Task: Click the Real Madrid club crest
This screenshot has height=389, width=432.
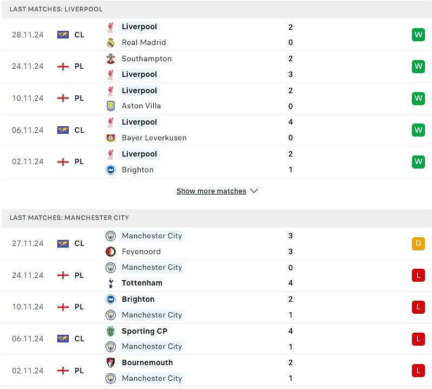Action: (111, 42)
